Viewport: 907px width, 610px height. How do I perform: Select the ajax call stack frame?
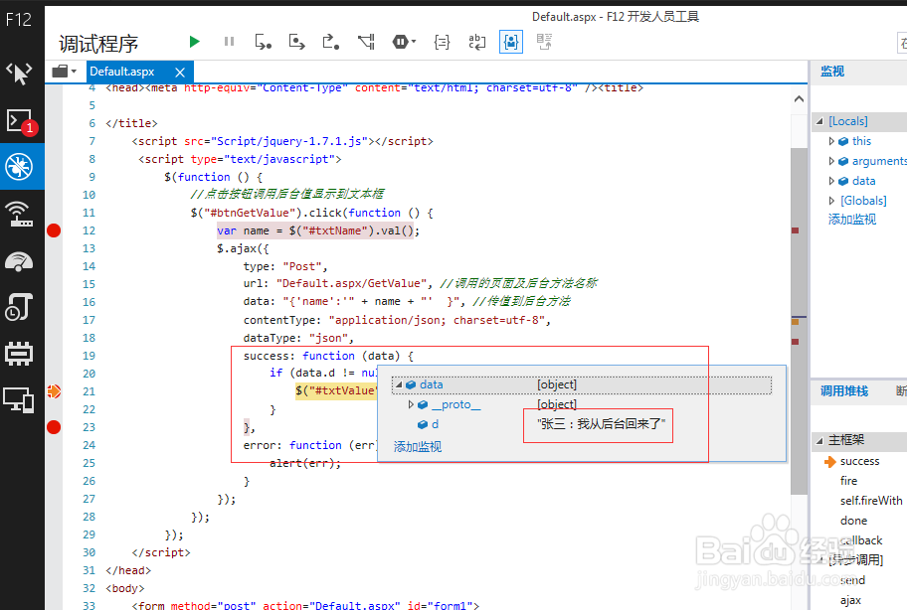pyautogui.click(x=851, y=600)
